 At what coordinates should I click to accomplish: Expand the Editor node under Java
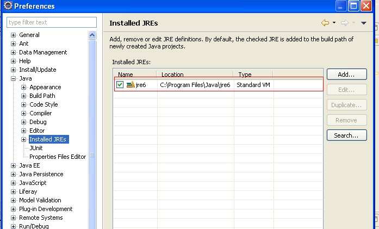(23, 131)
